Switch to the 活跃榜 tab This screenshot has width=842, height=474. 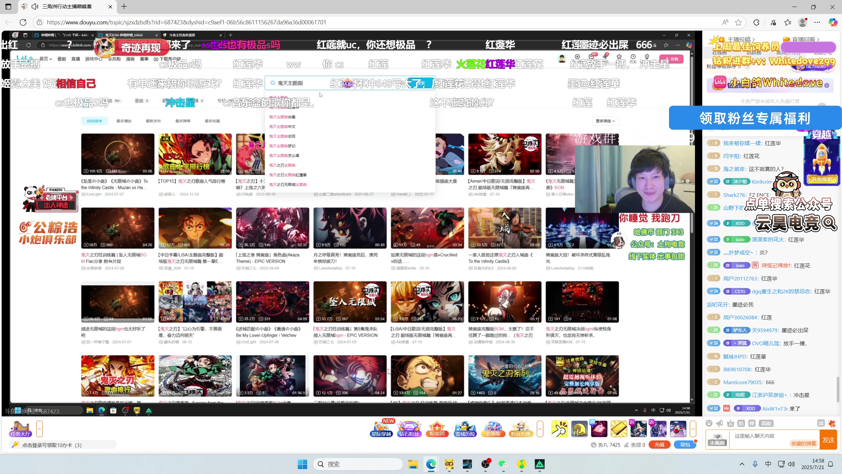pos(754,53)
